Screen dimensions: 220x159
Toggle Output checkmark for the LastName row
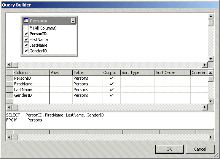[x=112, y=90]
